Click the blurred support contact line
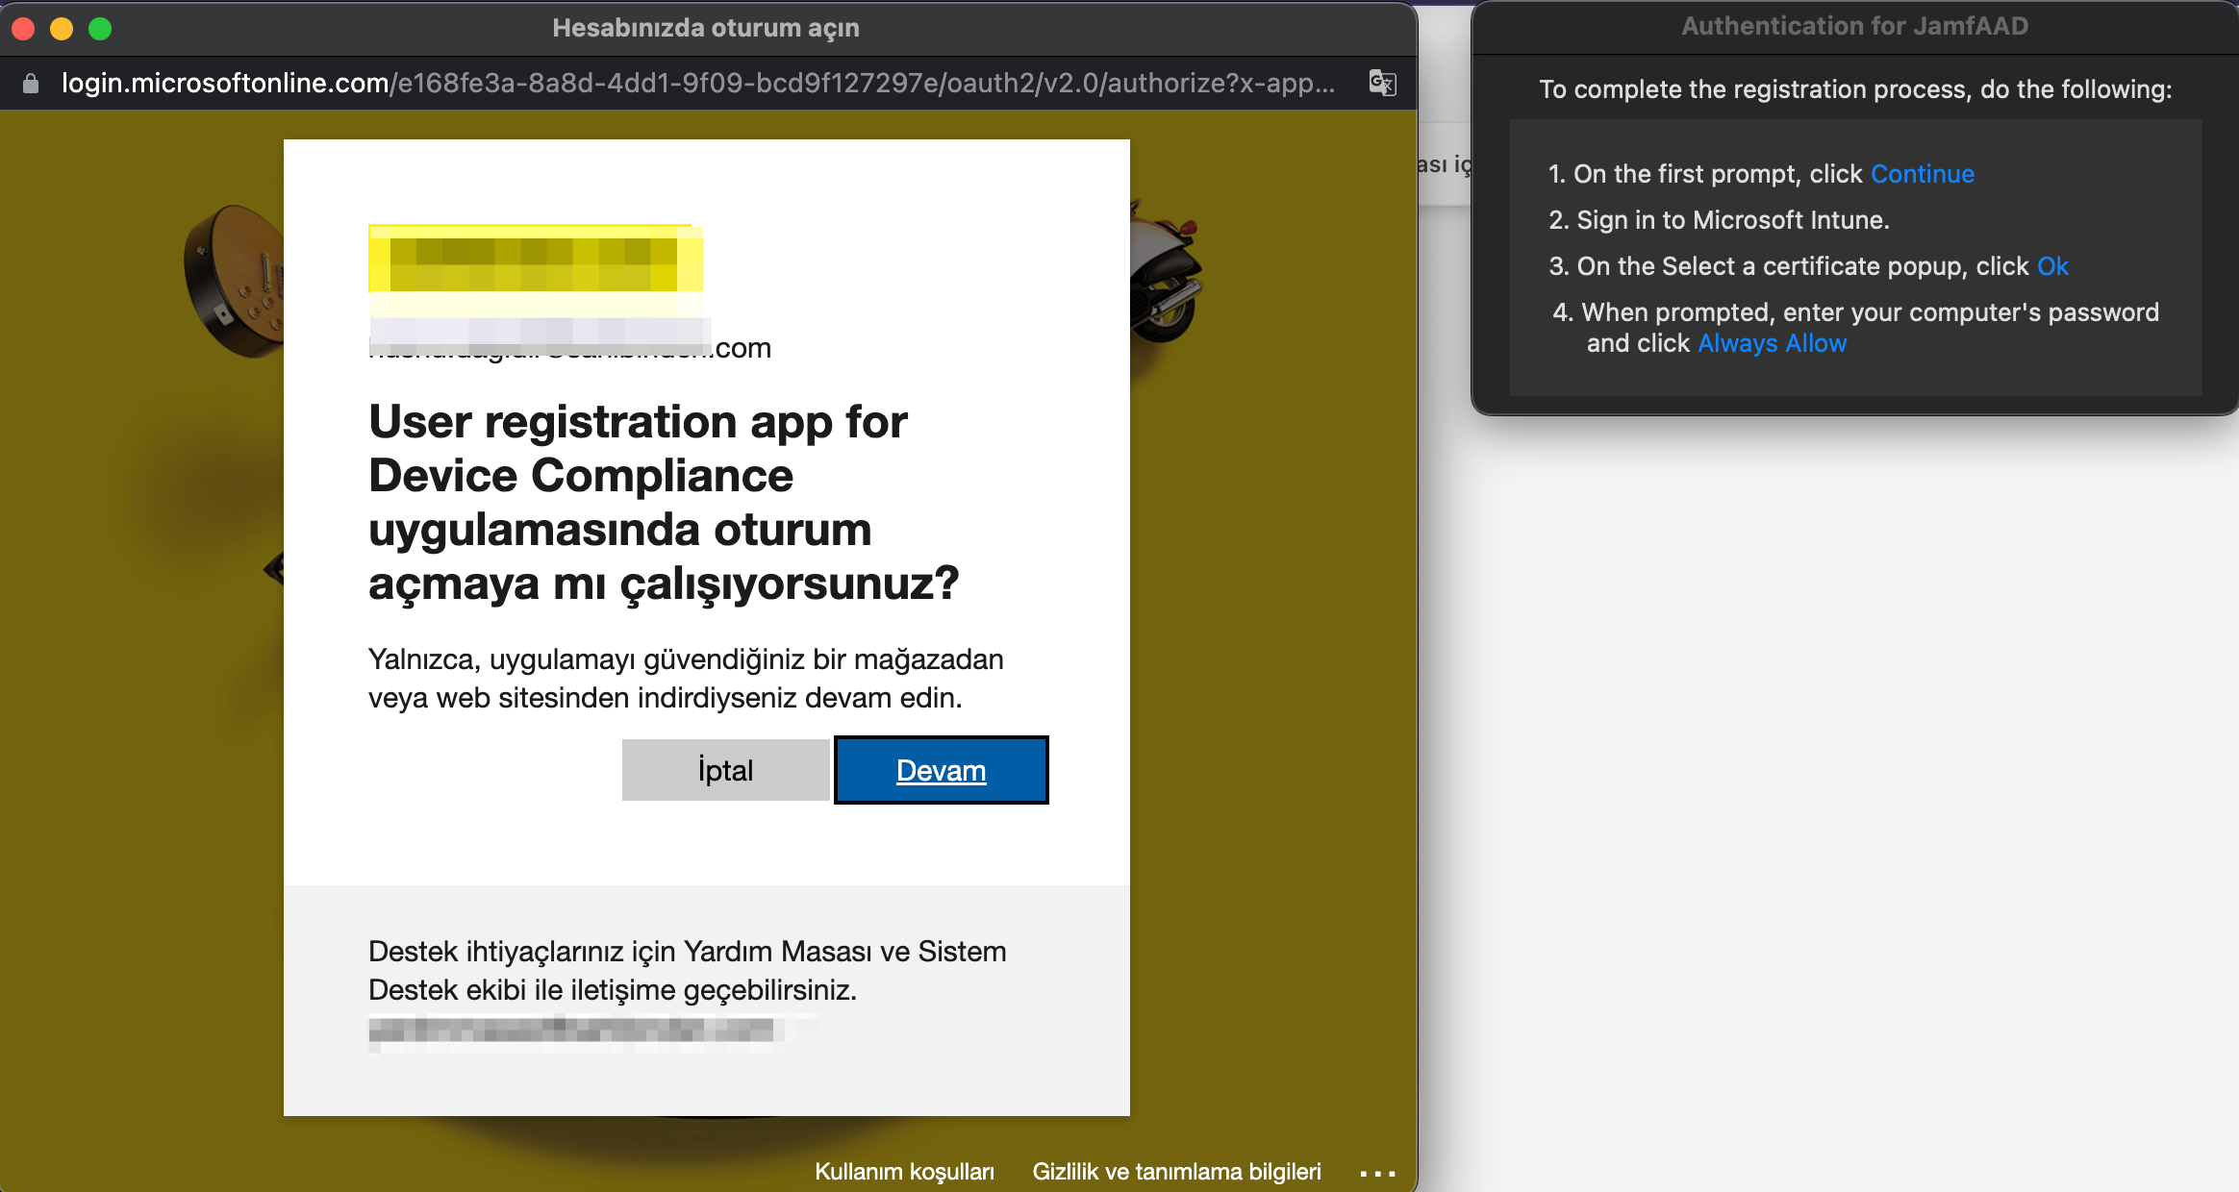Image resolution: width=2239 pixels, height=1192 pixels. click(x=577, y=1031)
